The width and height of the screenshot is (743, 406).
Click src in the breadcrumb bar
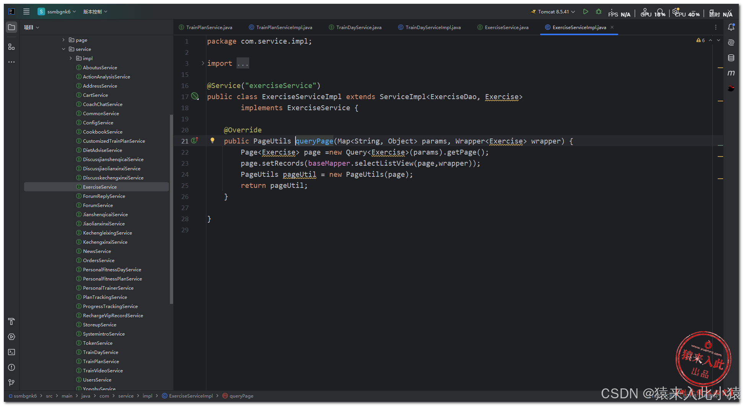point(49,396)
